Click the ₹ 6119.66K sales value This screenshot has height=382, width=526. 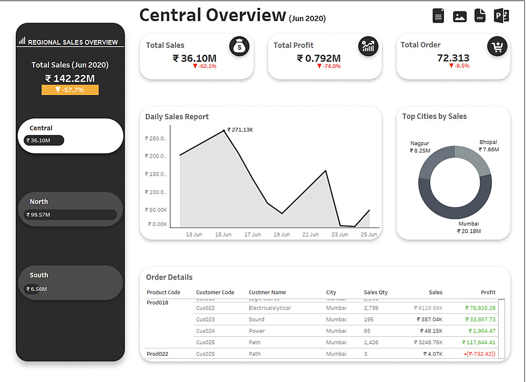(x=428, y=308)
